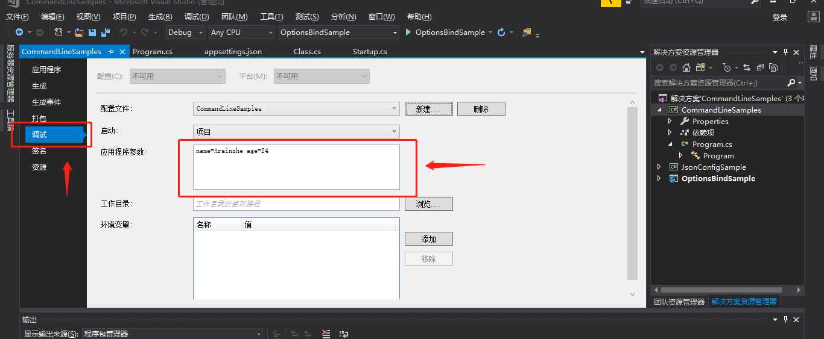Click the 新建... button
824x339 pixels.
[428, 109]
